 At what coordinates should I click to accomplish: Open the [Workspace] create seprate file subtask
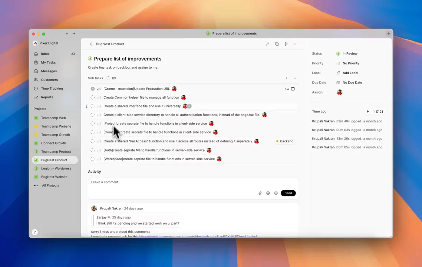[159, 159]
